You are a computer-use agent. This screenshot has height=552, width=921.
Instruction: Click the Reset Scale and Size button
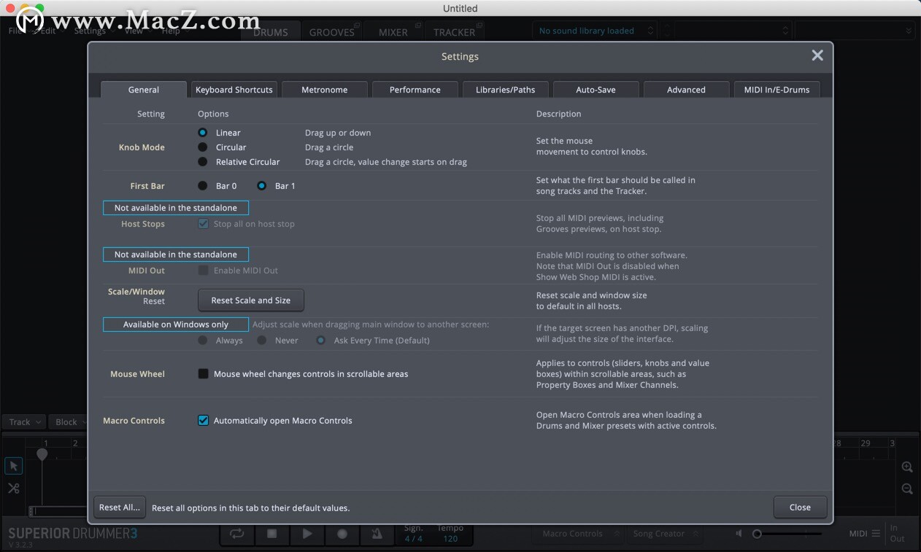point(251,300)
